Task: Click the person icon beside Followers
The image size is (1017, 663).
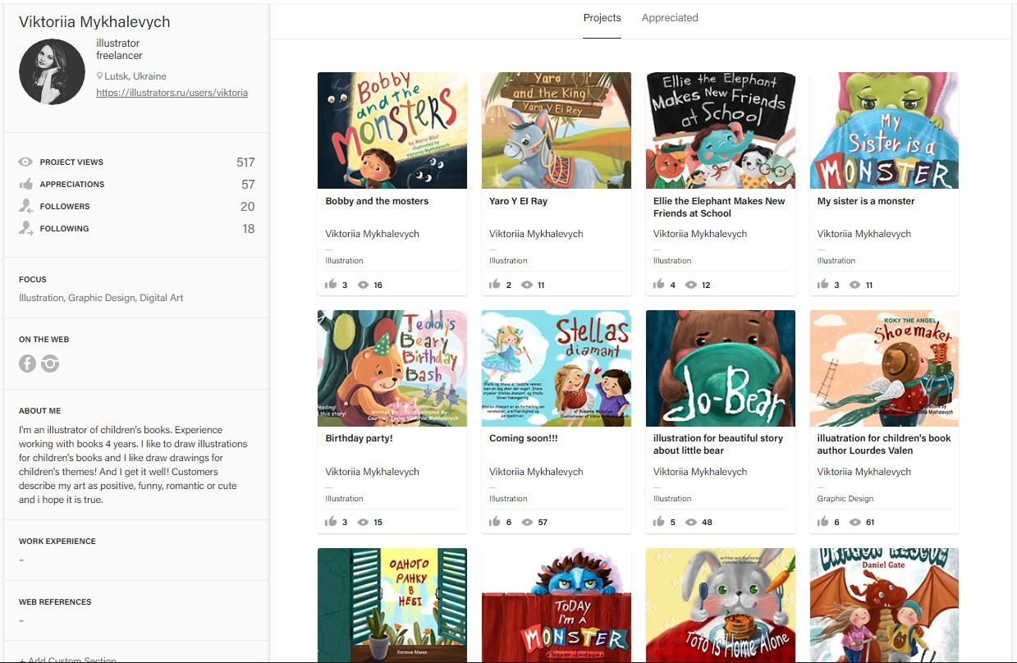Action: click(x=25, y=207)
